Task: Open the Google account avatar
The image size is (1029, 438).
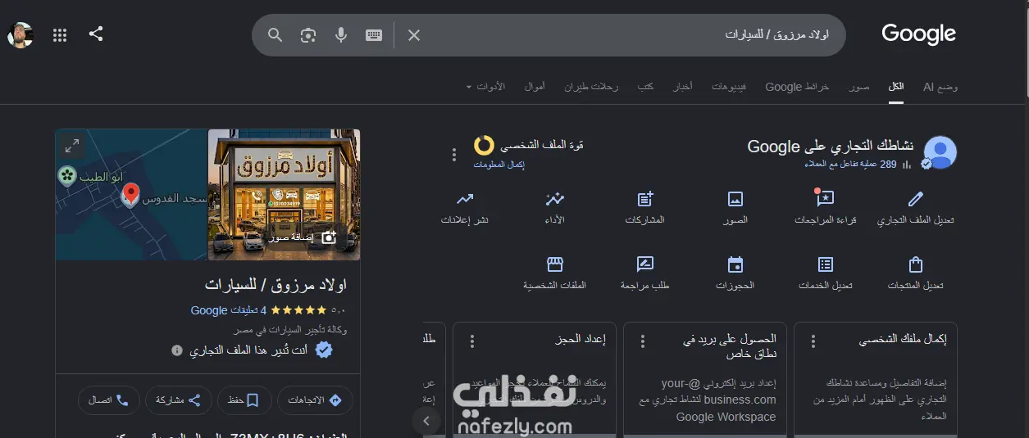Action: pos(20,35)
